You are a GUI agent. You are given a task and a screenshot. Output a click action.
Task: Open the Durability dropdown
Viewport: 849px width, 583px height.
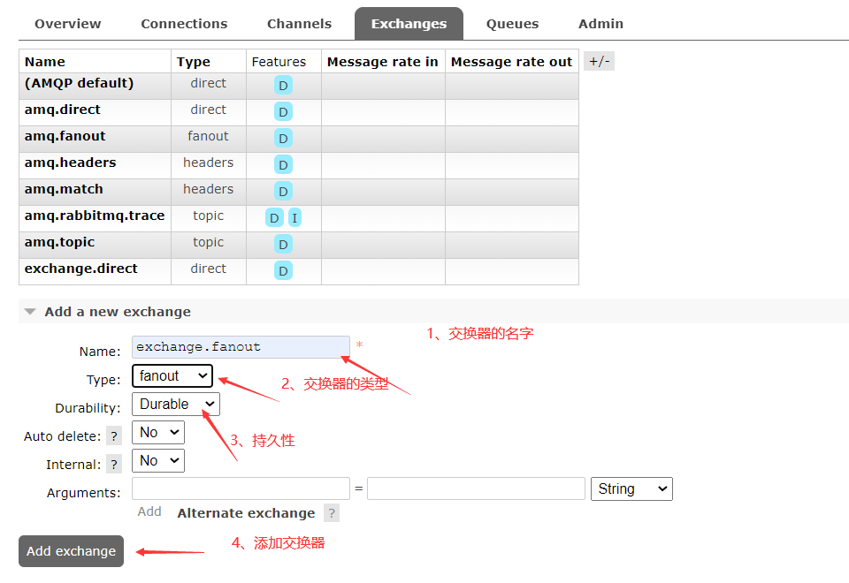tap(176, 404)
